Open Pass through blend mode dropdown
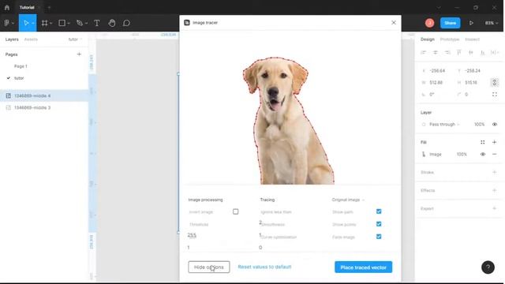 coord(444,125)
